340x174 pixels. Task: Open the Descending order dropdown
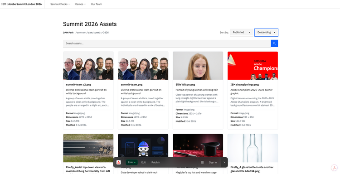[x=266, y=32]
